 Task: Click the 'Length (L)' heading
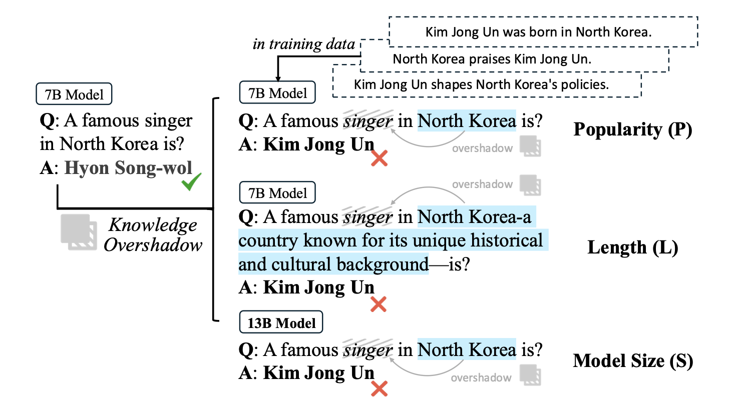point(632,247)
